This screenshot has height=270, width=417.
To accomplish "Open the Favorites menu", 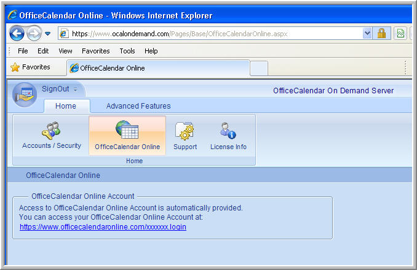I will [x=96, y=51].
